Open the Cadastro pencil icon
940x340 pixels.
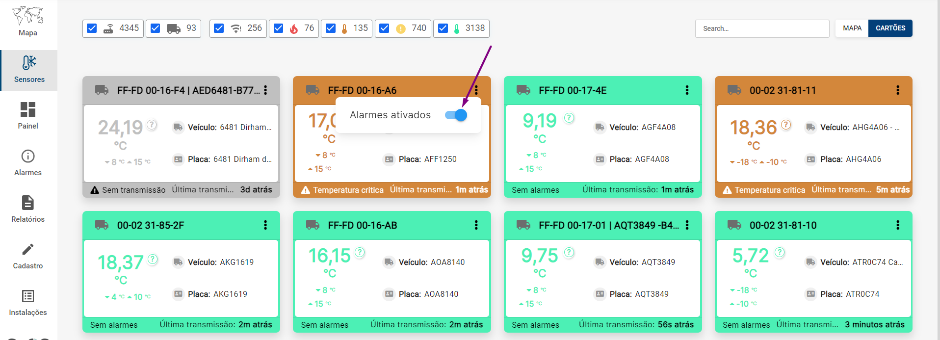tap(28, 249)
